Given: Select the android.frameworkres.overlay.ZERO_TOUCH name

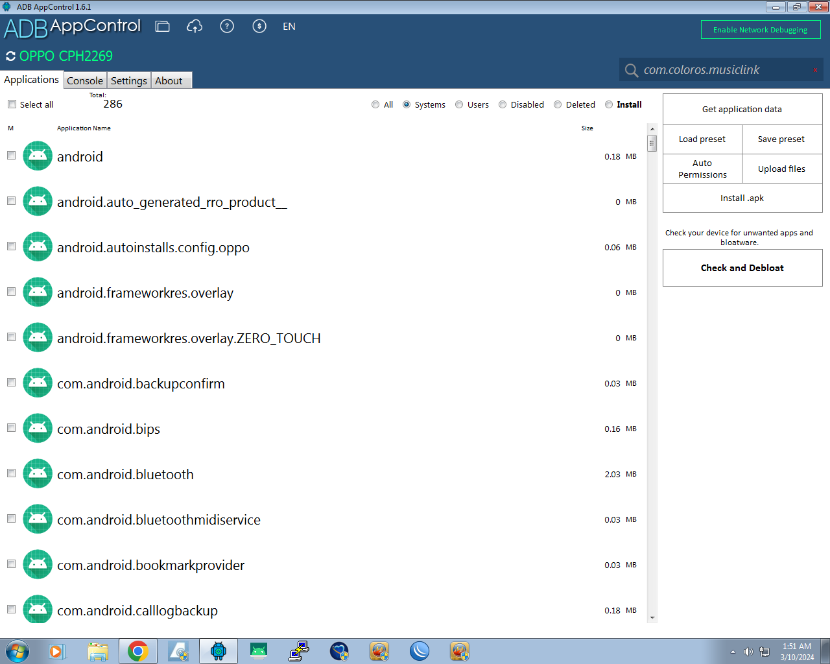Looking at the screenshot, I should pyautogui.click(x=189, y=338).
